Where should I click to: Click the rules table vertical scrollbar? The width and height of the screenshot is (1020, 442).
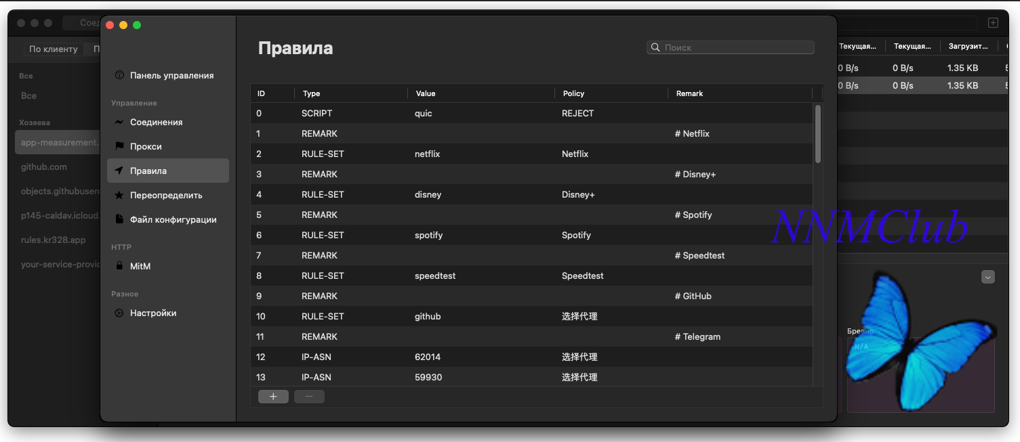tap(818, 133)
